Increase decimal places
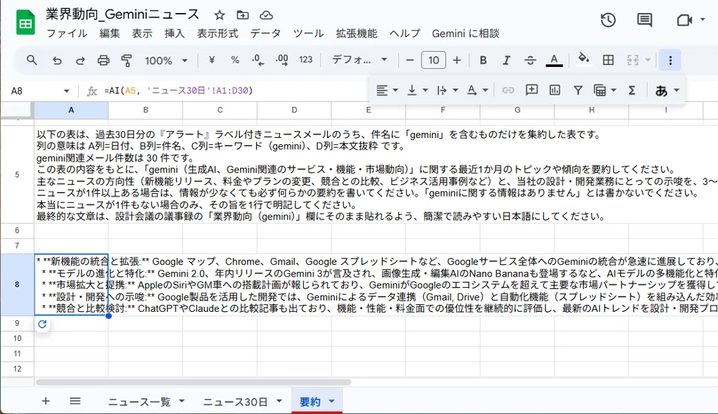Screen dimensions: 718x414 click(282, 60)
